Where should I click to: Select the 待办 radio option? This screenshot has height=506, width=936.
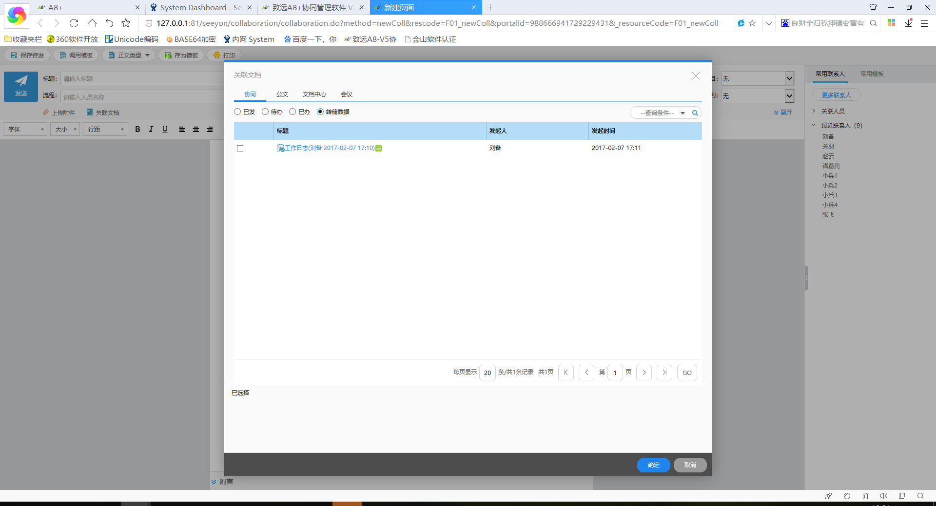tap(265, 112)
